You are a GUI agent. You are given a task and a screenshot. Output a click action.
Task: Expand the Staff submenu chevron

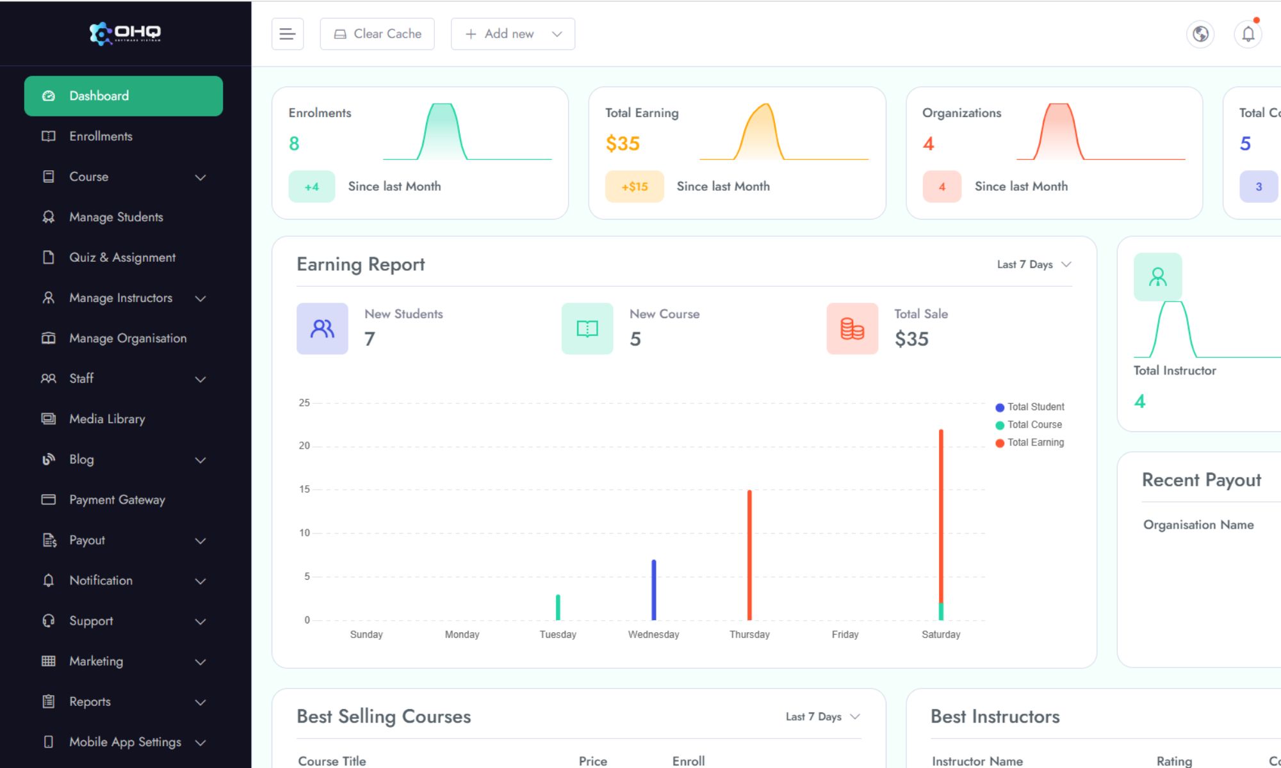(200, 379)
